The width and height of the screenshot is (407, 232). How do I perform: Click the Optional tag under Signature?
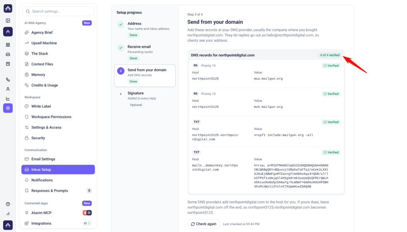click(136, 105)
